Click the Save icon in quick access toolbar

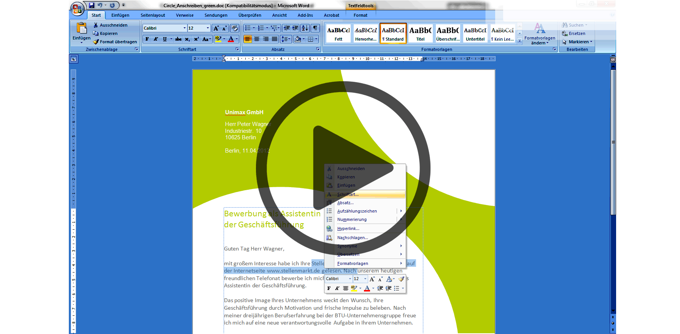(92, 5)
